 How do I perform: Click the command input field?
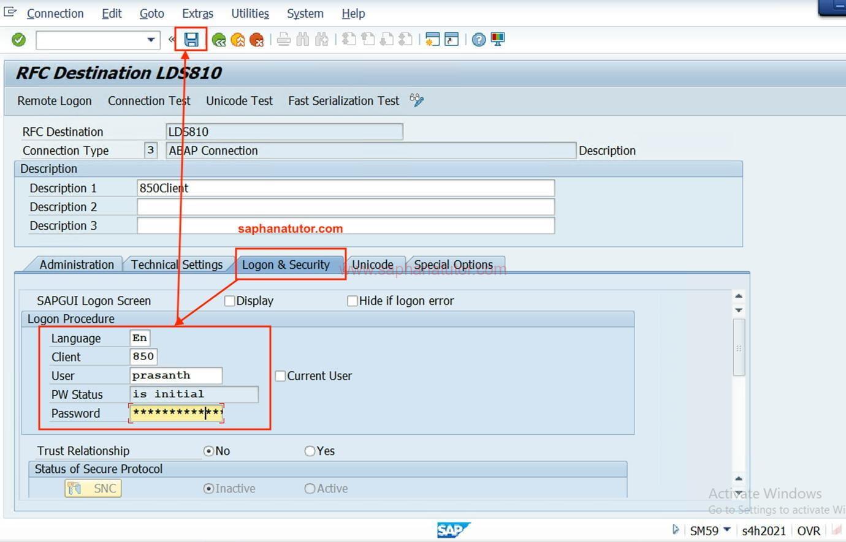91,40
